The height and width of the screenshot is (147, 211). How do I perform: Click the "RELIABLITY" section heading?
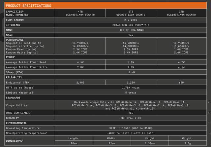[14, 78]
